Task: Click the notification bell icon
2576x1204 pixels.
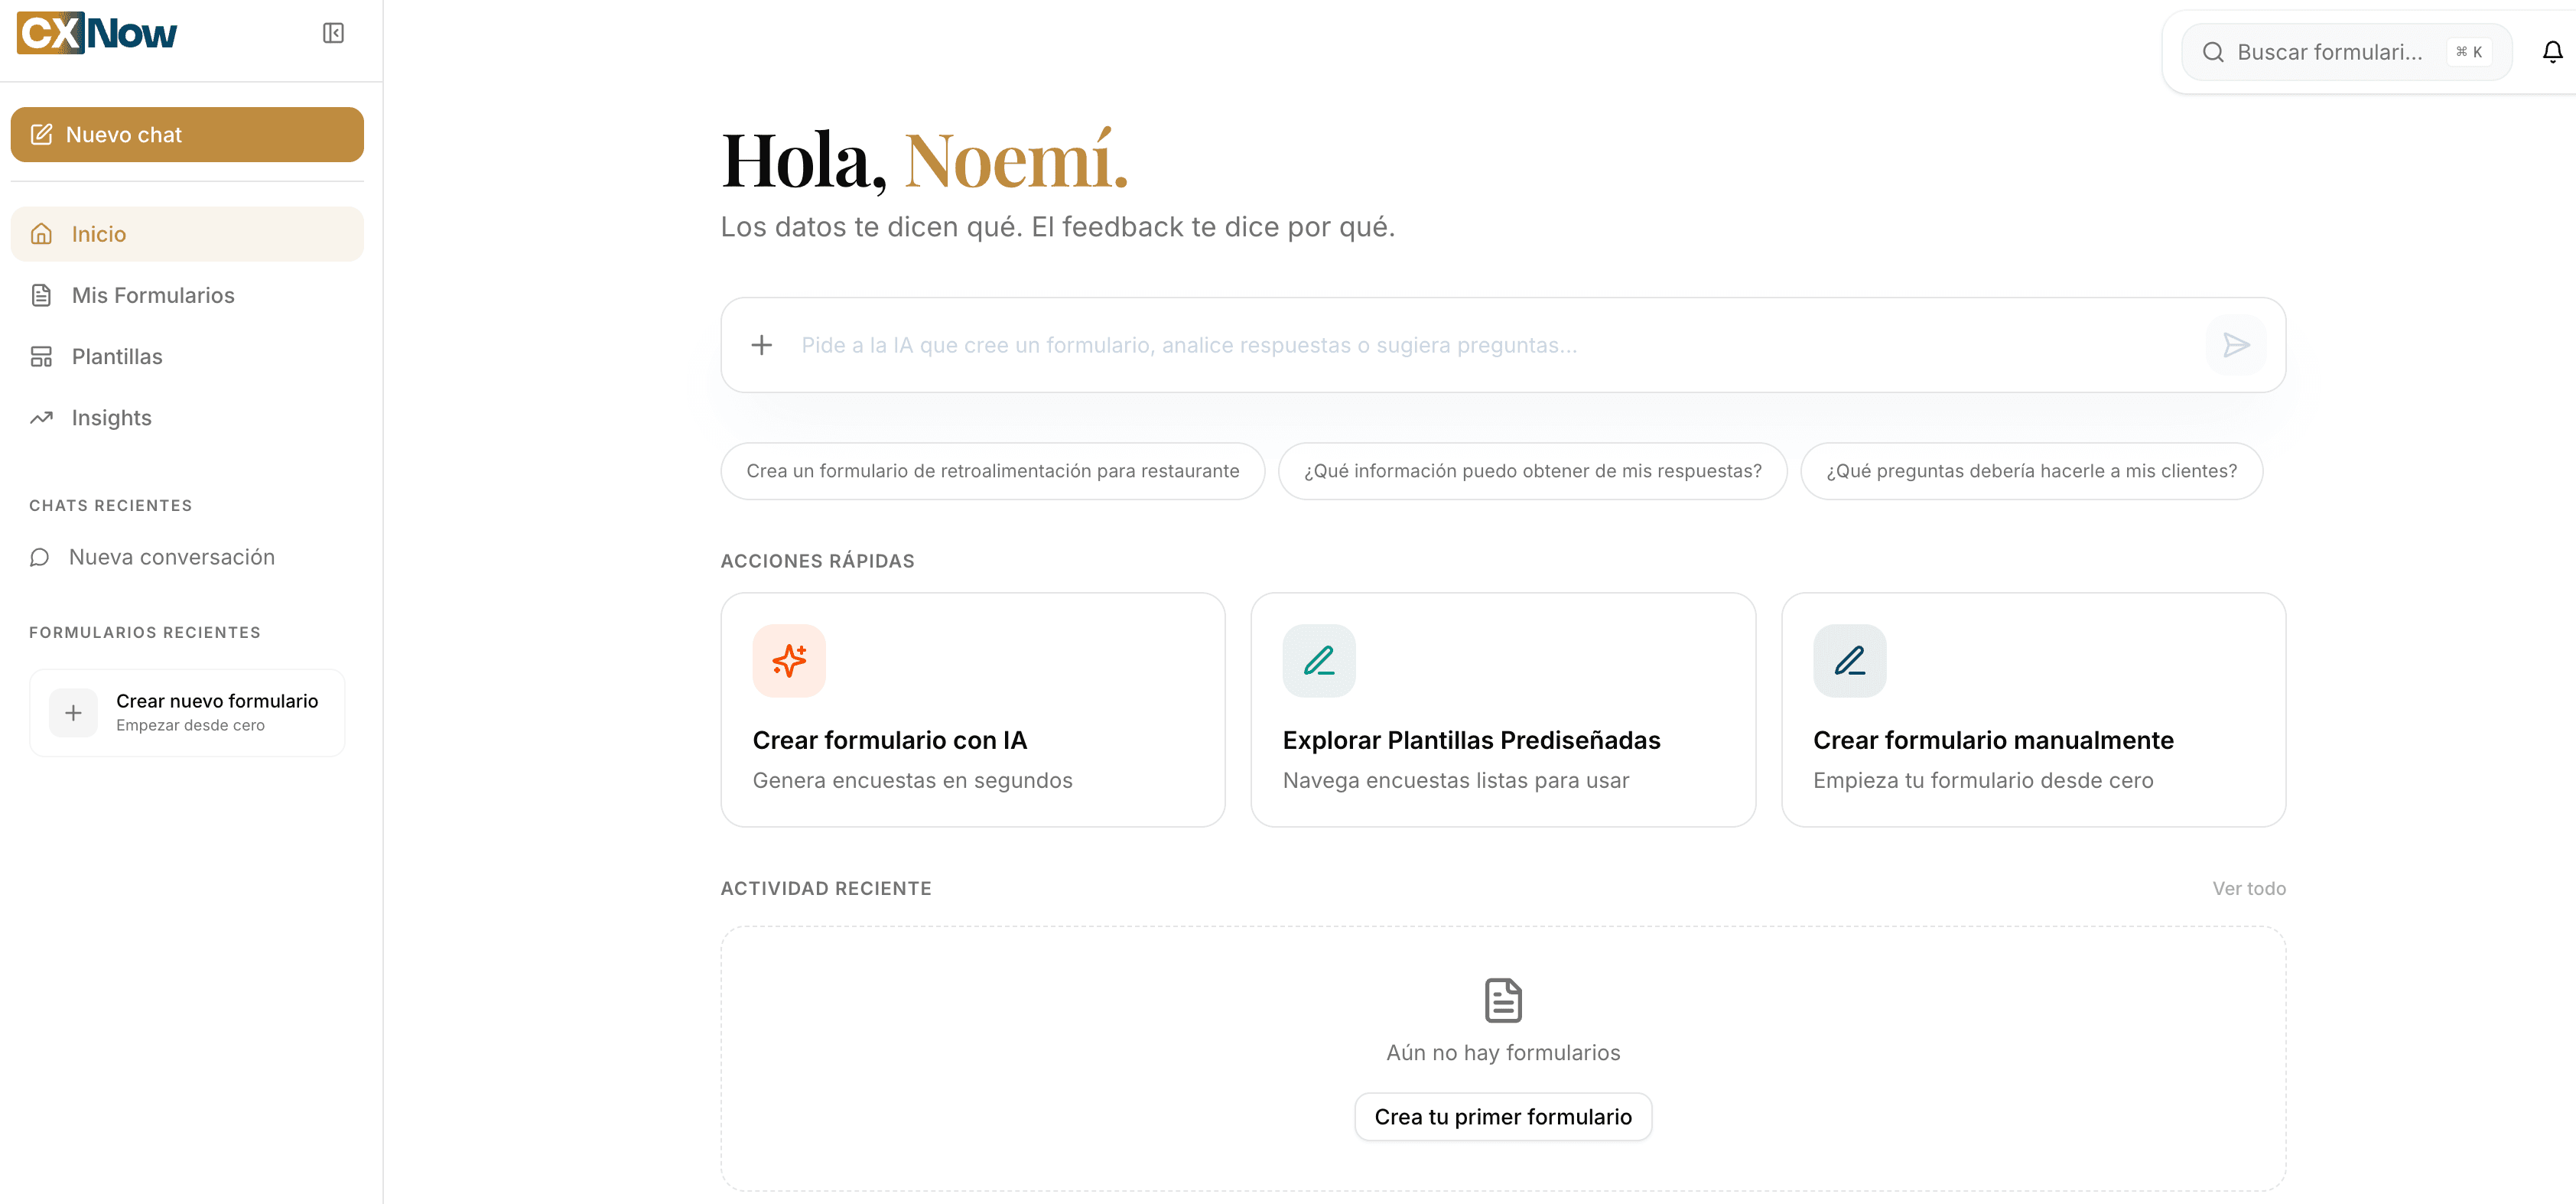Action: click(x=2549, y=51)
